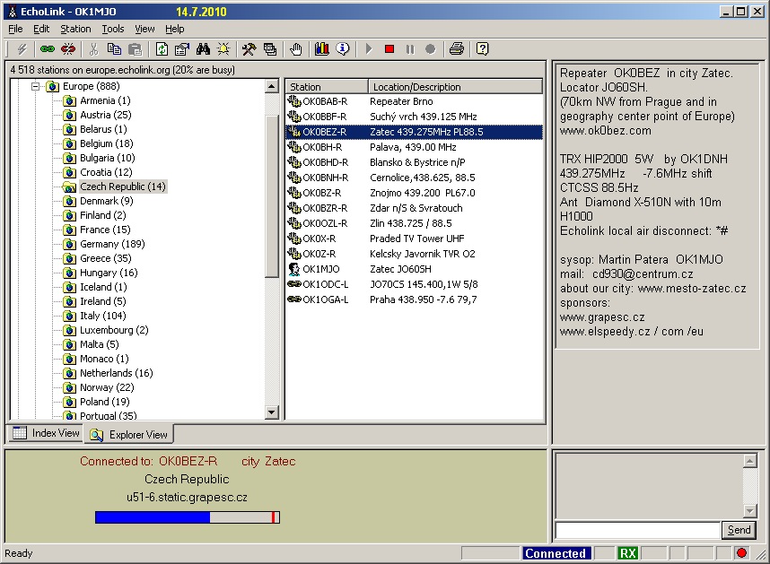This screenshot has height=564, width=770.
Task: Click the lightning bolt Transmit toolbar icon
Action: pos(22,49)
